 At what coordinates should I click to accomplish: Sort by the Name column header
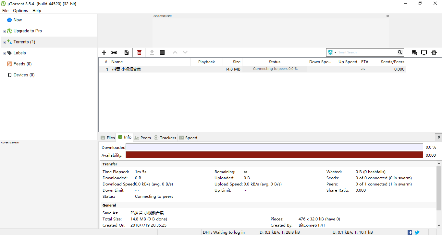pyautogui.click(x=150, y=62)
